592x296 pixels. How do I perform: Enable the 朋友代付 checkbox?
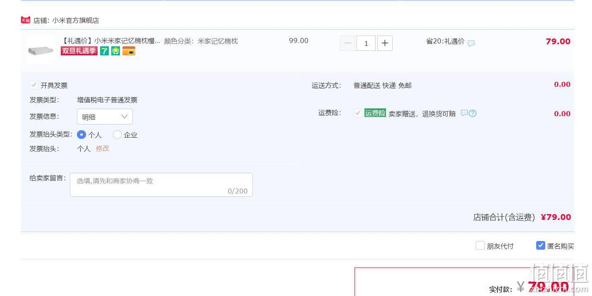[x=480, y=246]
